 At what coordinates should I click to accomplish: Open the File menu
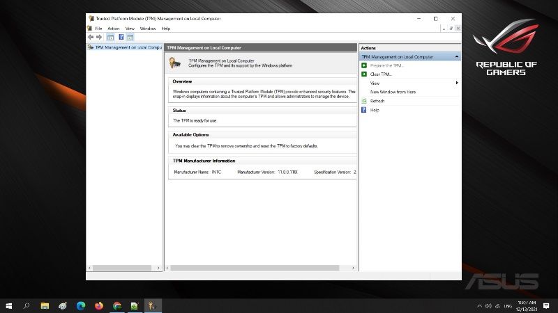[x=98, y=29]
